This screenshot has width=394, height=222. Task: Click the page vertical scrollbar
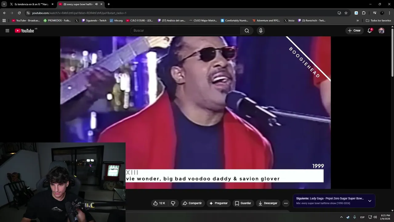[392, 52]
